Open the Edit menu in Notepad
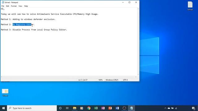 7,6
